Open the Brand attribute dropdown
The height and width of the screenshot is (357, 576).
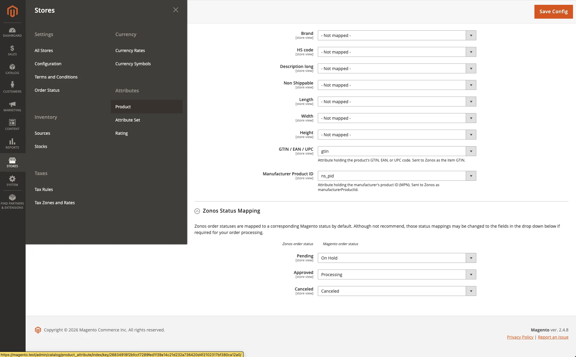click(397, 35)
